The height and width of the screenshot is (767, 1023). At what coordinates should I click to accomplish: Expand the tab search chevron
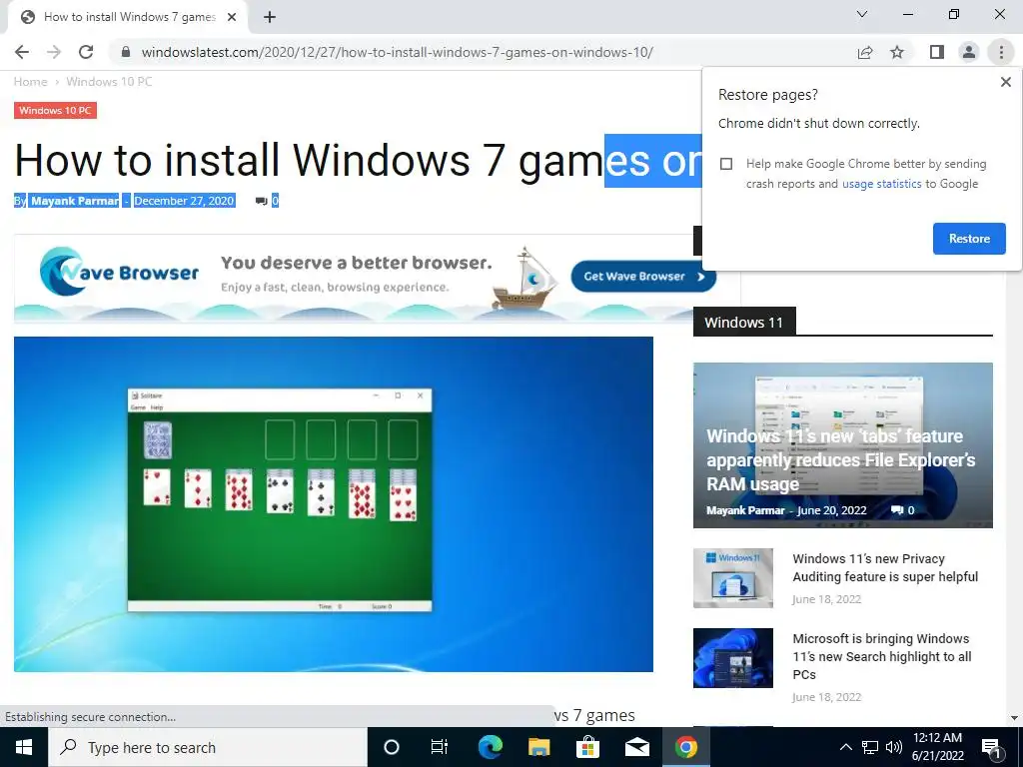coord(862,14)
